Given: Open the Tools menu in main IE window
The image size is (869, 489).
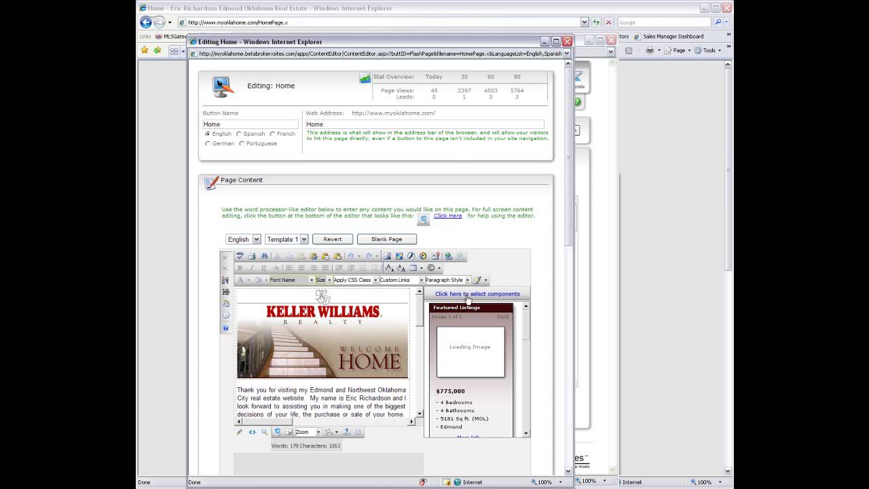Looking at the screenshot, I should [709, 50].
